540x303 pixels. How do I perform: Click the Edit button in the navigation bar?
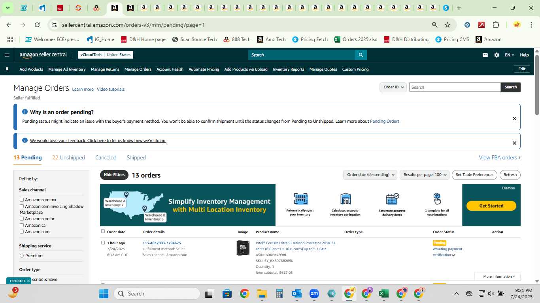click(522, 69)
